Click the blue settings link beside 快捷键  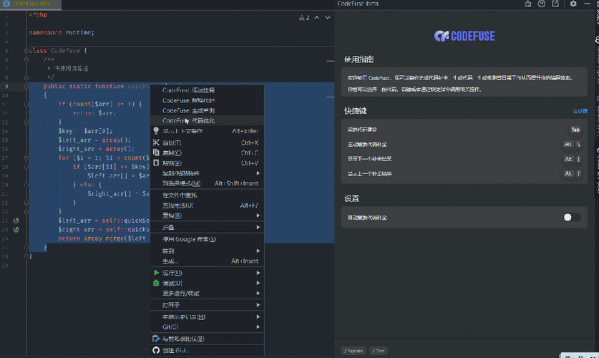[x=580, y=111]
